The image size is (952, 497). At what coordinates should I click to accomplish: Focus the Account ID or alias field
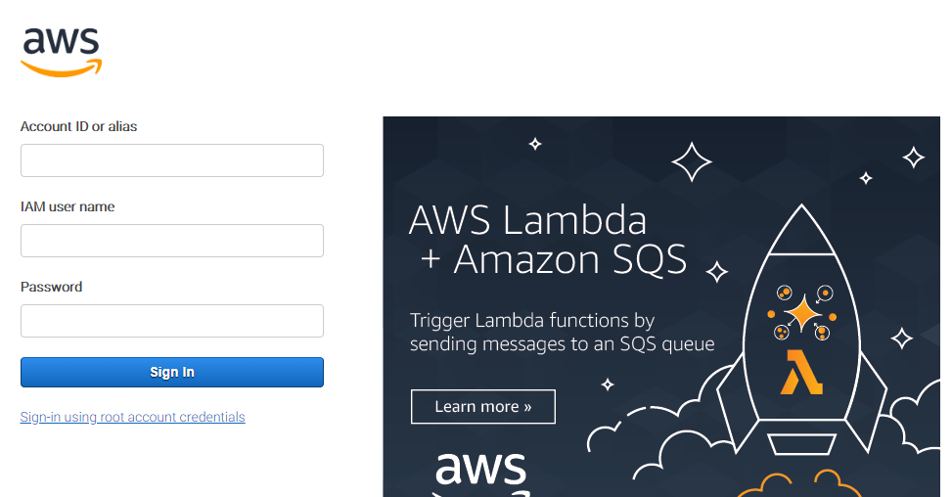pos(172,160)
